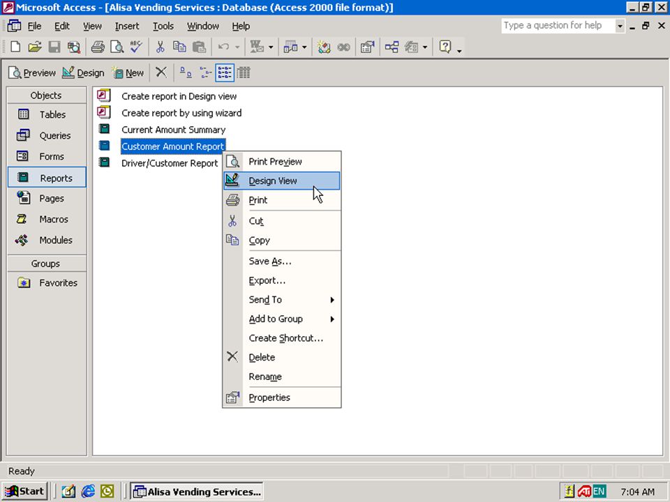Open the Tools menu
Screen dimensions: 670x502
click(x=163, y=26)
